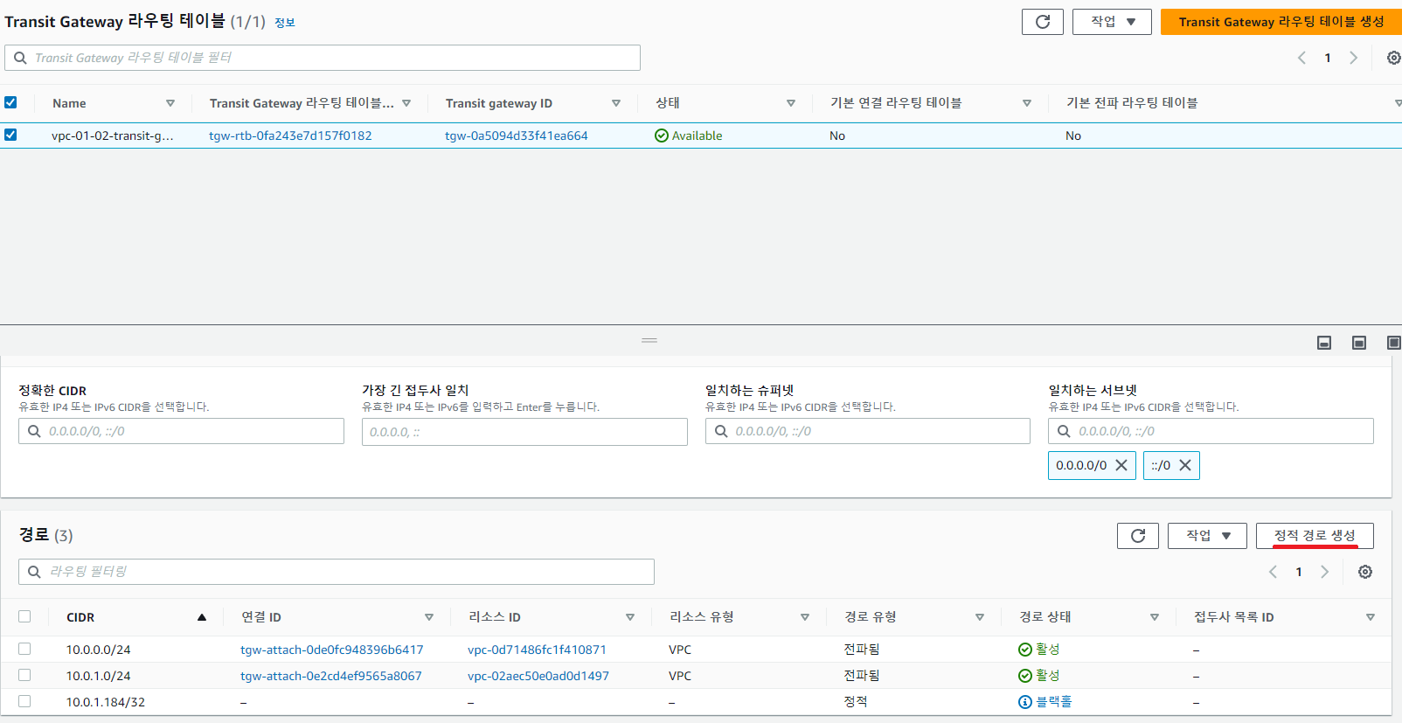Expand the split panel to full height

tap(1393, 343)
